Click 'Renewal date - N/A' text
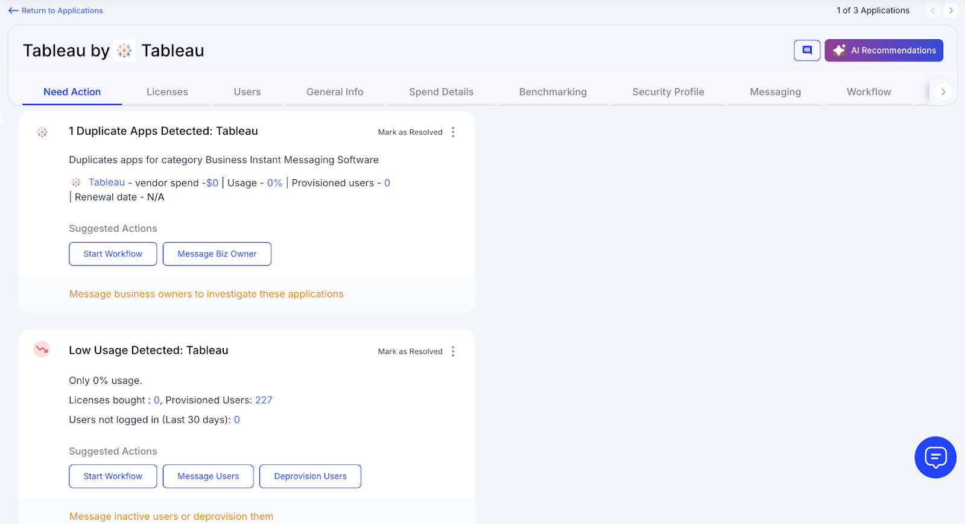The image size is (965, 524). [x=119, y=197]
